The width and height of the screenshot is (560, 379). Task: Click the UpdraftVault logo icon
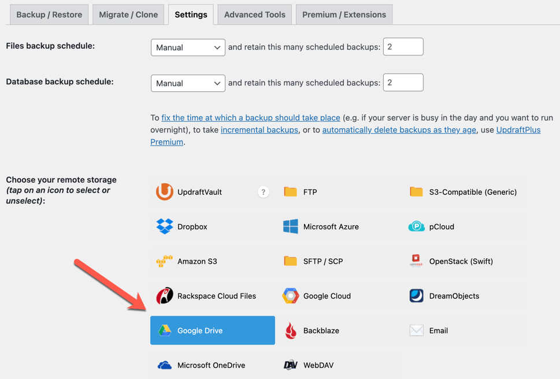click(x=165, y=192)
